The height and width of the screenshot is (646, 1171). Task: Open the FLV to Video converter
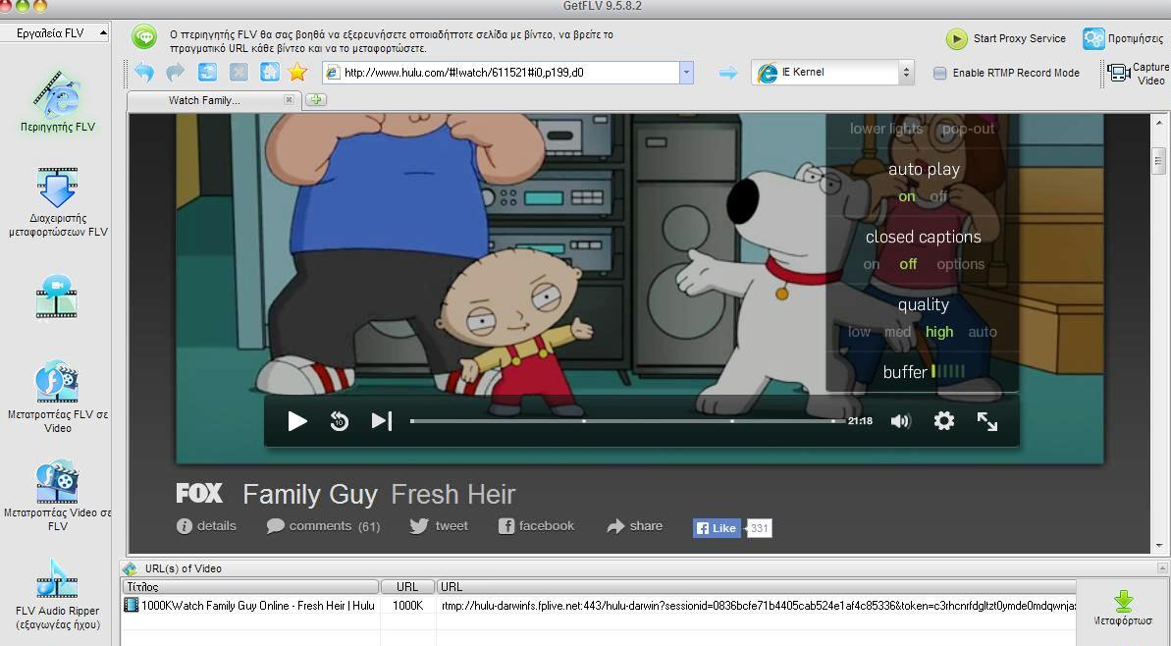pos(57,384)
